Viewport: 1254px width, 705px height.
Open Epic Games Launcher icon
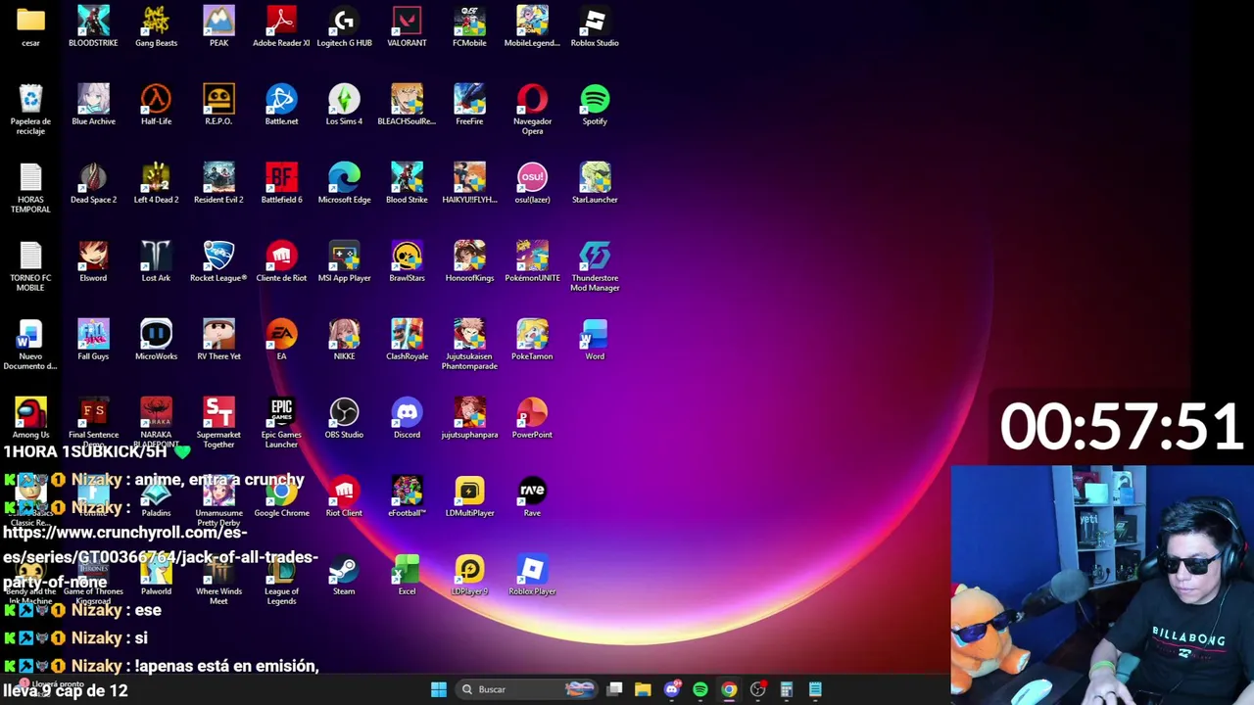click(281, 423)
